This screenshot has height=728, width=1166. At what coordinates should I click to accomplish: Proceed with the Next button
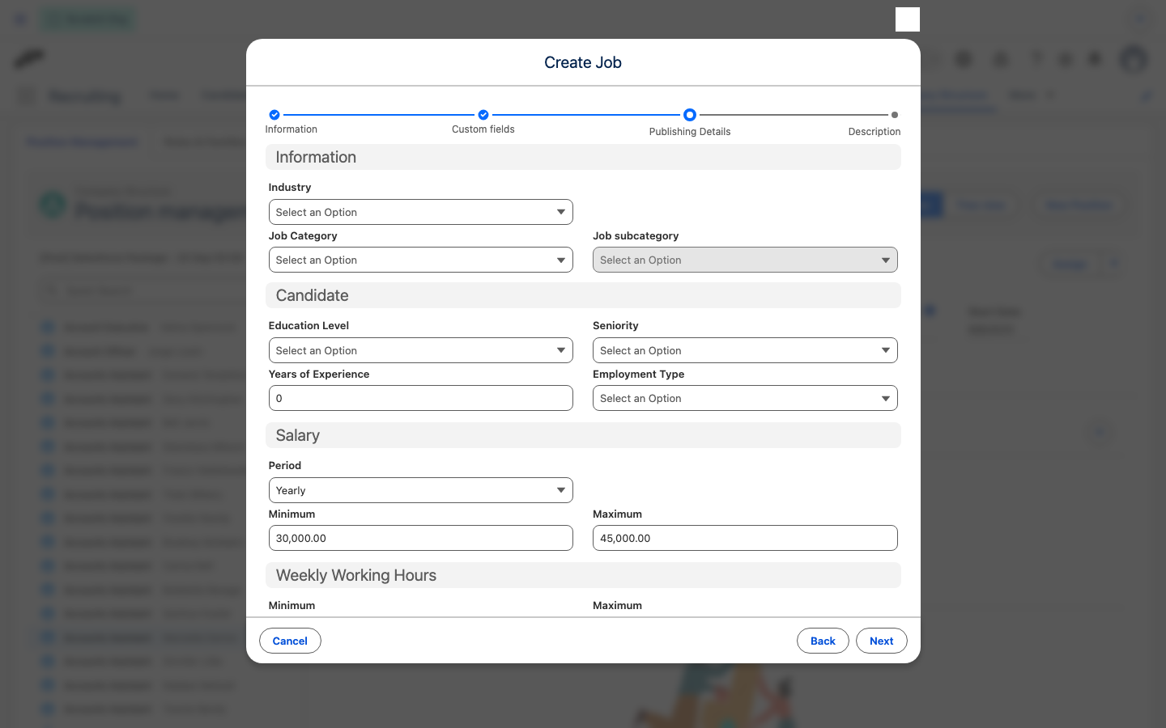(x=881, y=641)
